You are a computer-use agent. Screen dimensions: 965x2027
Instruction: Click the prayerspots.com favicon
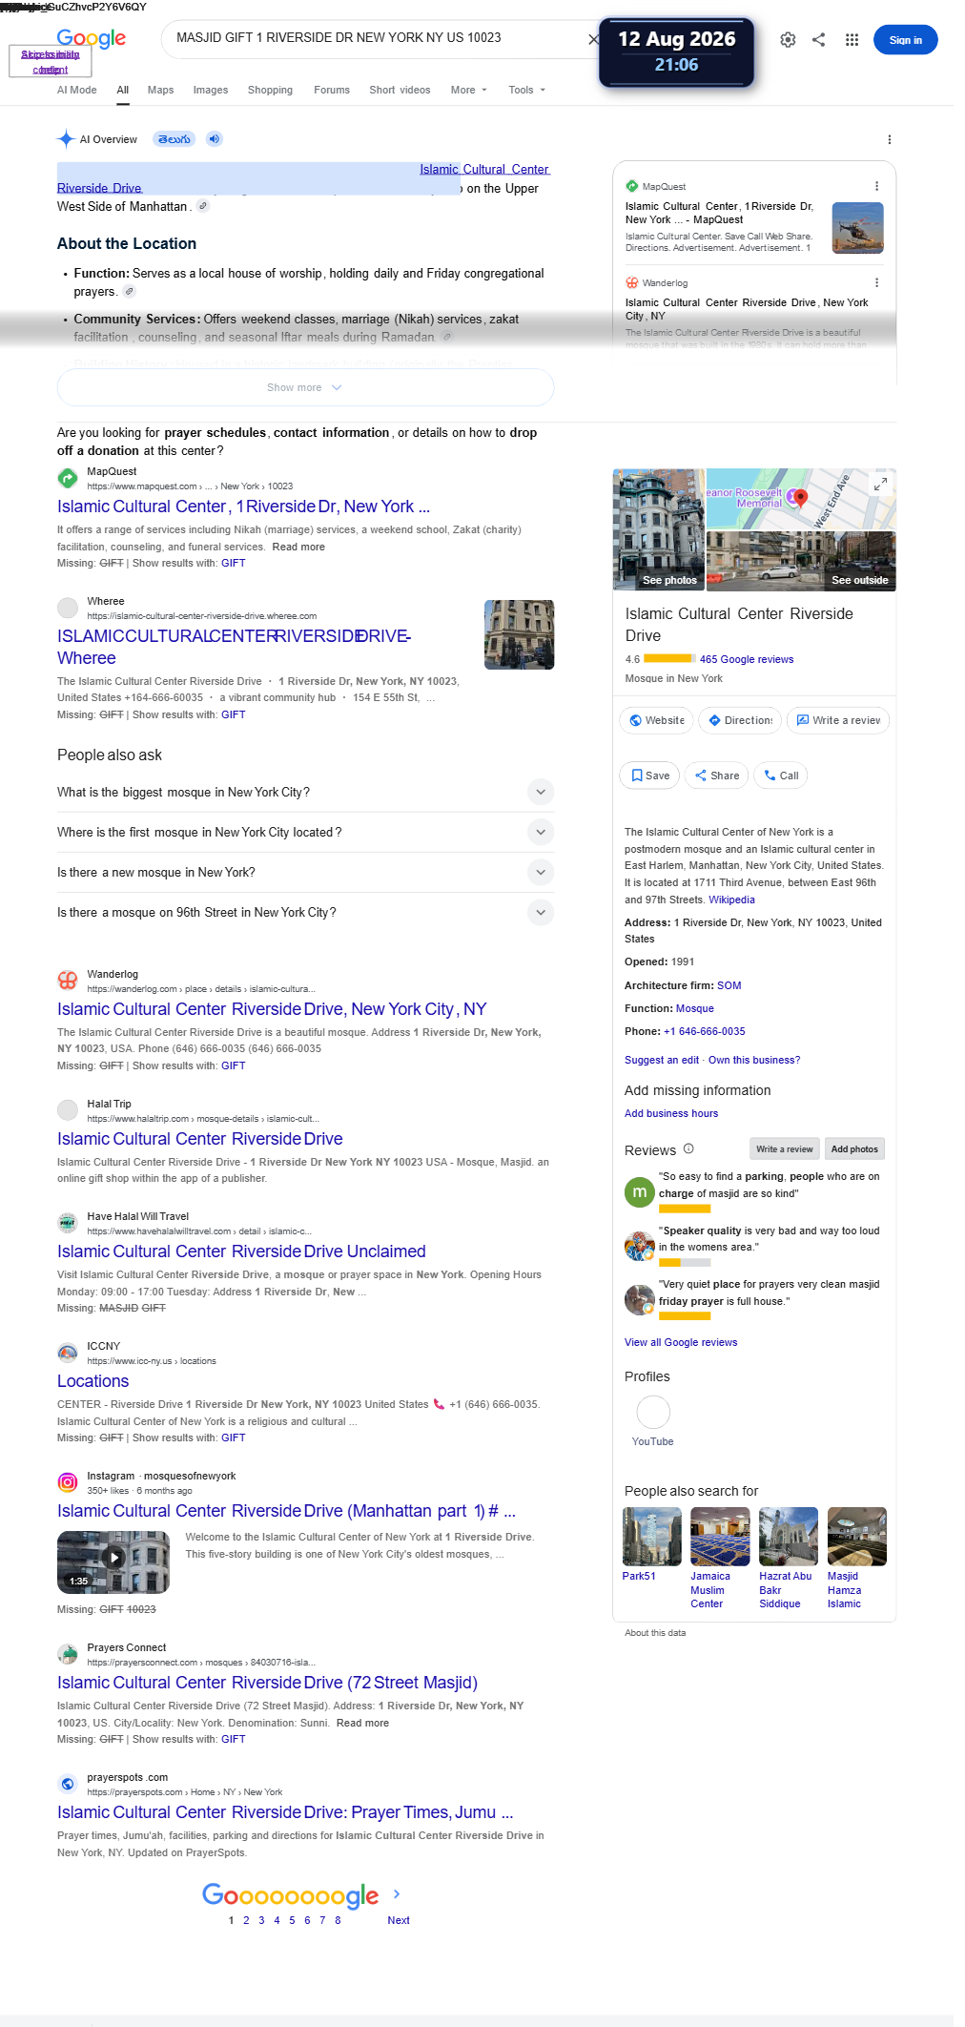tap(68, 1784)
